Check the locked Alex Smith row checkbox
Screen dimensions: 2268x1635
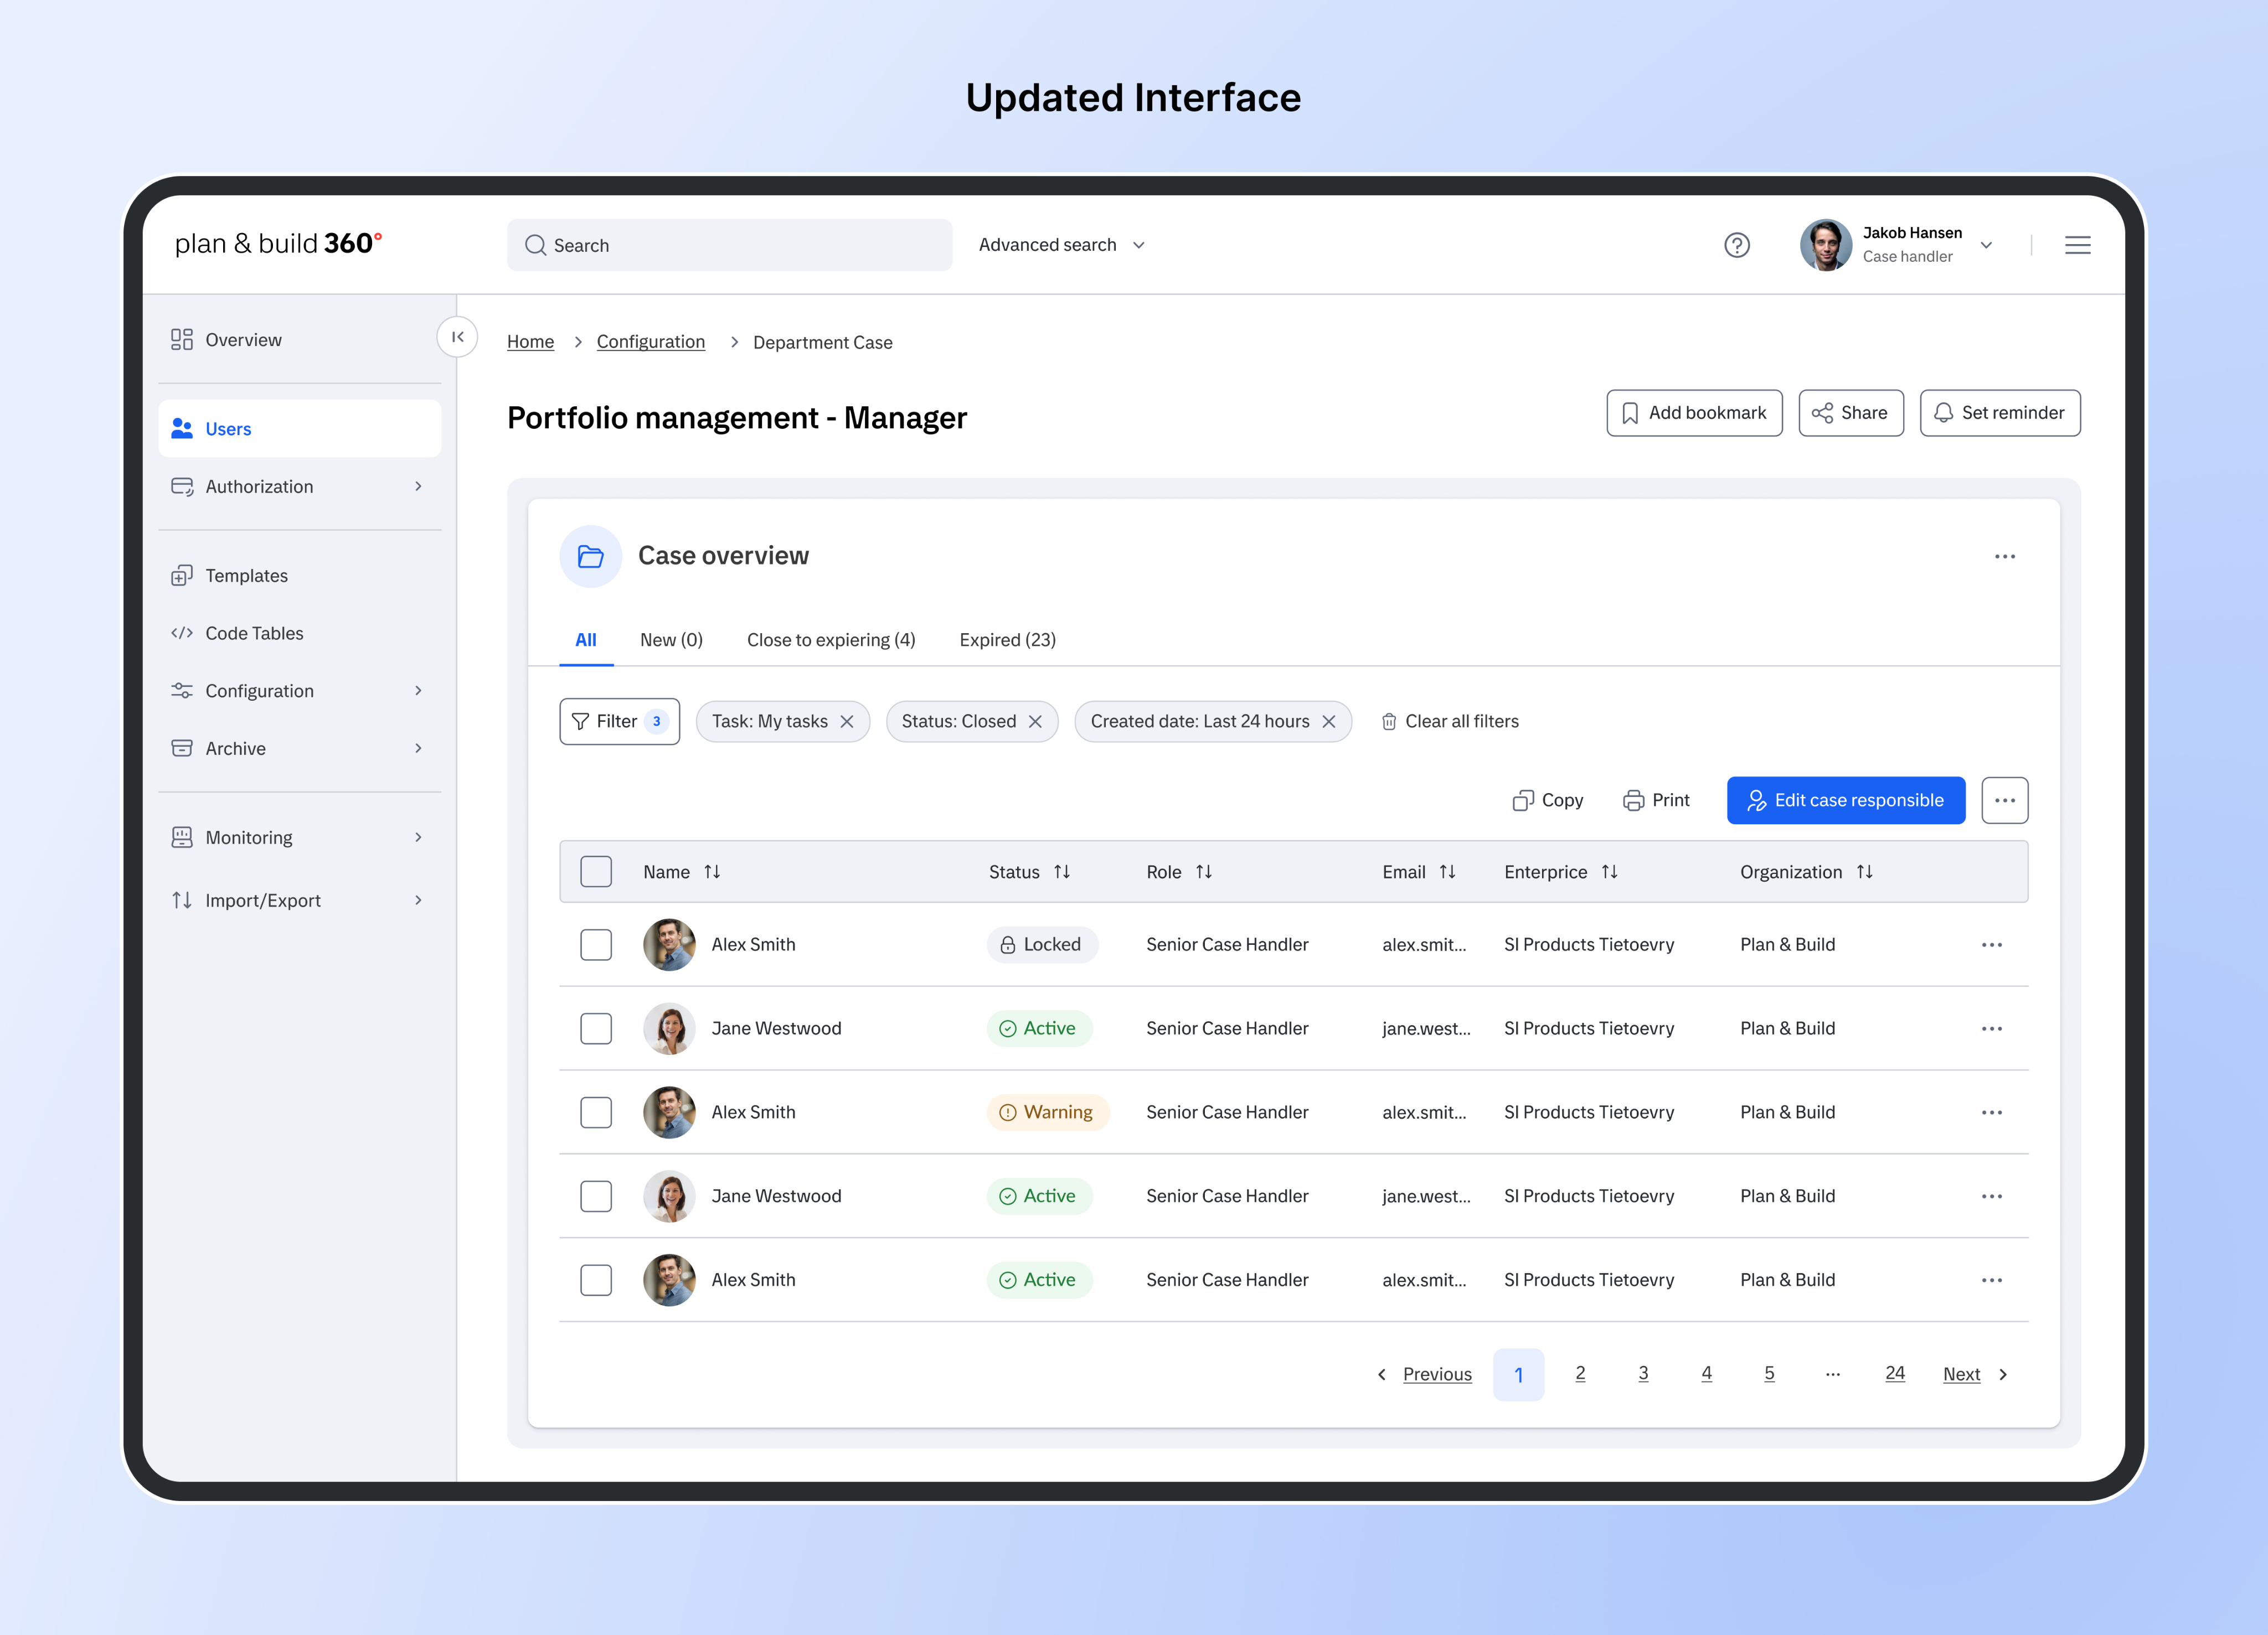[596, 944]
